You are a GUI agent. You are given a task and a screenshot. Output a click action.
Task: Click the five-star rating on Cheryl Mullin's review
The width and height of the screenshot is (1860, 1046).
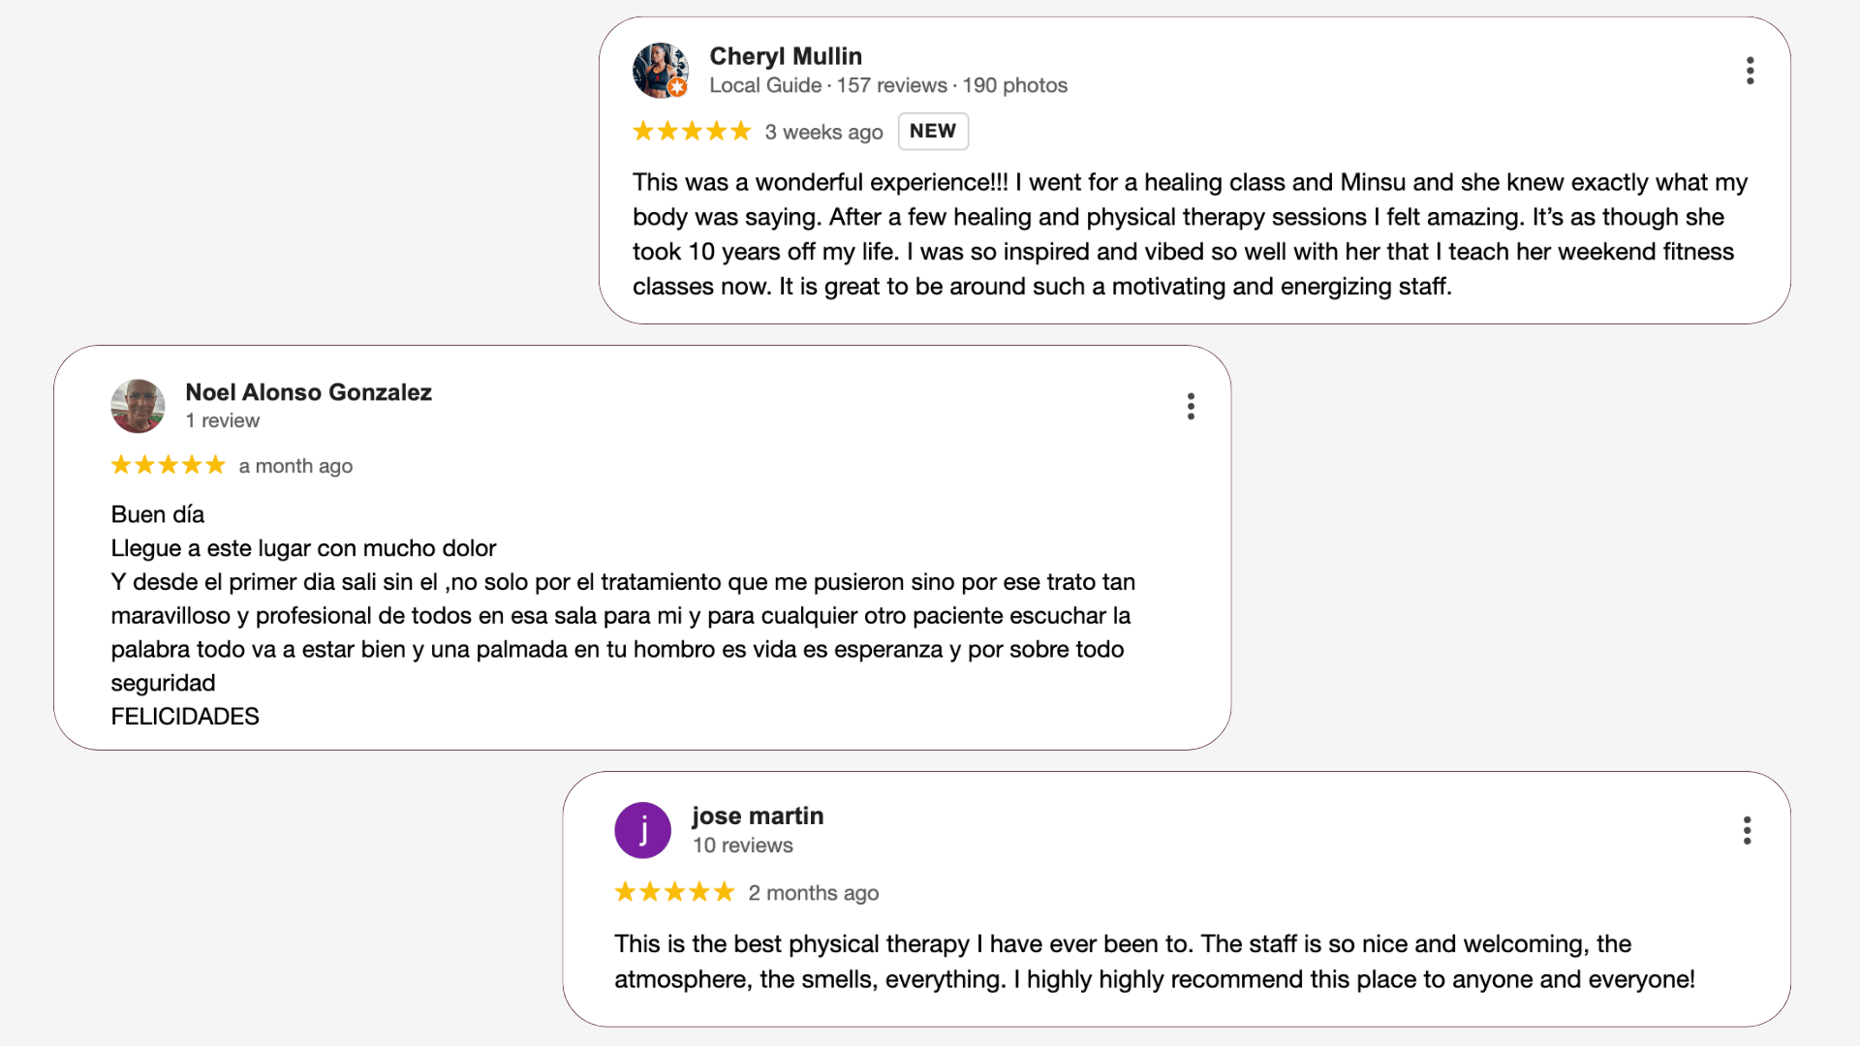tap(692, 131)
